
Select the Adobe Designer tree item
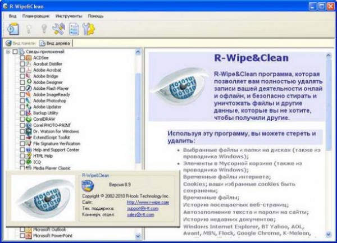pos(48,82)
